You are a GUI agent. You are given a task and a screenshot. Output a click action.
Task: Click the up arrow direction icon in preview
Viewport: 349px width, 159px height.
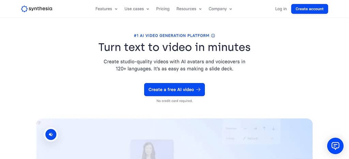[x=264, y=129]
